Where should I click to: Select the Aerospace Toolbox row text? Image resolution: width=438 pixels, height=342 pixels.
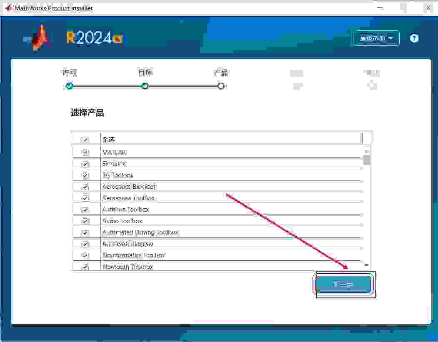click(128, 198)
